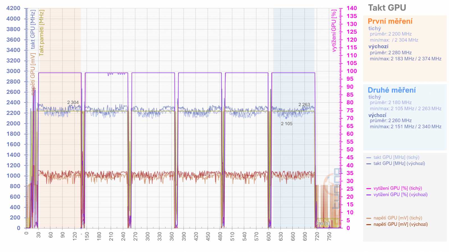The height and width of the screenshot is (252, 449).
Task: Select the 'Druhé měření' heading
Action: [x=392, y=90]
